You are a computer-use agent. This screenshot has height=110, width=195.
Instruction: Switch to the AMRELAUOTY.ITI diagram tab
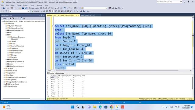coord(88,15)
